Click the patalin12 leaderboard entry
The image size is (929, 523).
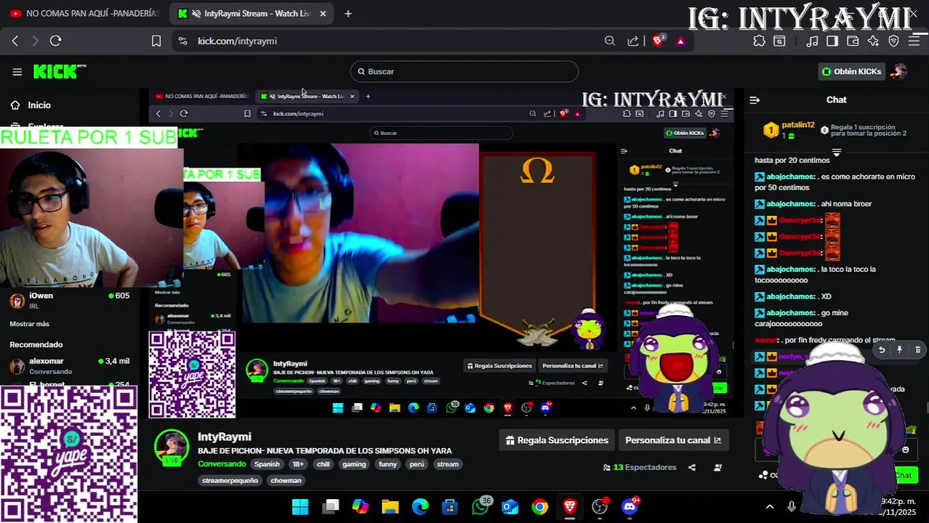click(x=789, y=130)
